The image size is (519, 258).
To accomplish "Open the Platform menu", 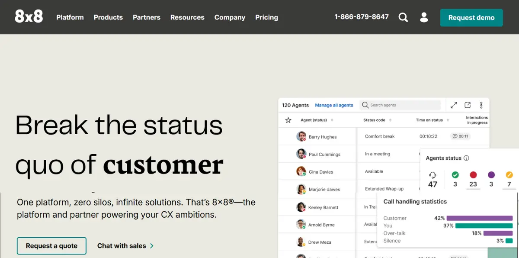I will point(70,17).
